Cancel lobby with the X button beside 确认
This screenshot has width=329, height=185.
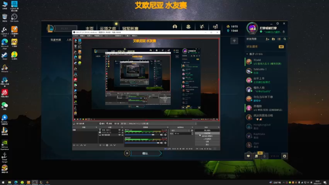[x=127, y=153]
